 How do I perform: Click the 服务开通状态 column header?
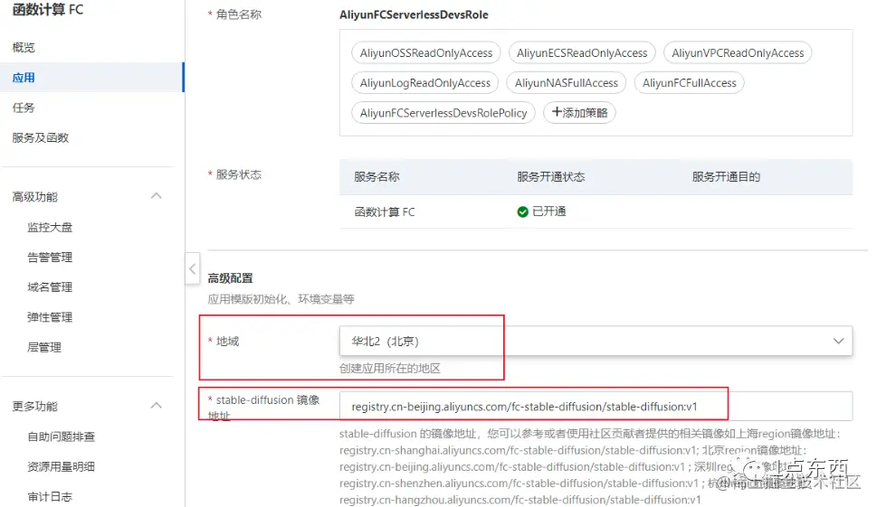(x=551, y=177)
